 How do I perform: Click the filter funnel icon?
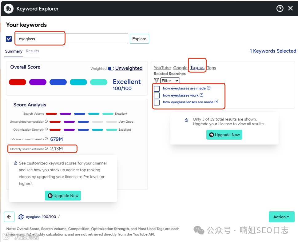tap(157, 81)
